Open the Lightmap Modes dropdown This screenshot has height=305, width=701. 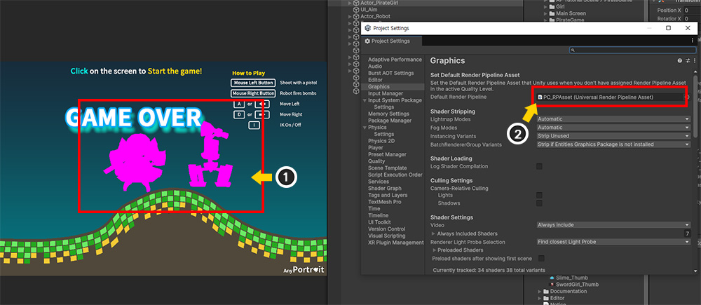point(613,119)
